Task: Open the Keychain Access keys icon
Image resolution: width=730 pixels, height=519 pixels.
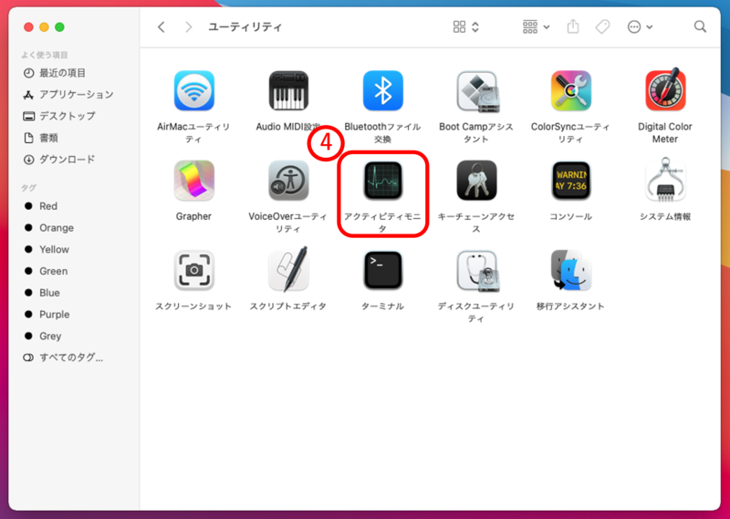Action: click(x=476, y=181)
